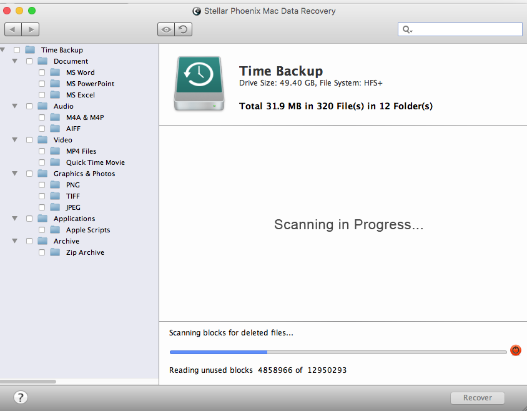This screenshot has height=411, width=527.
Task: Click the eye preview toolbar icon
Action: point(166,29)
